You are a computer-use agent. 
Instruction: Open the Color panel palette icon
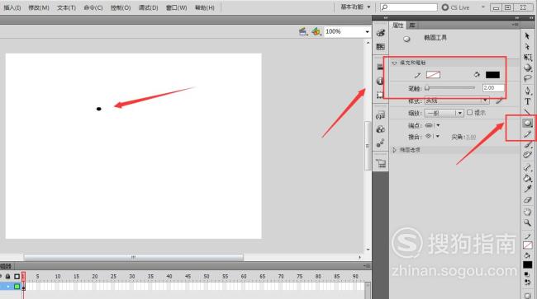(381, 33)
